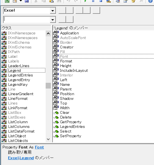This screenshot has height=165, width=154.
Task: Select the ListColumn class
Action: 18,122
